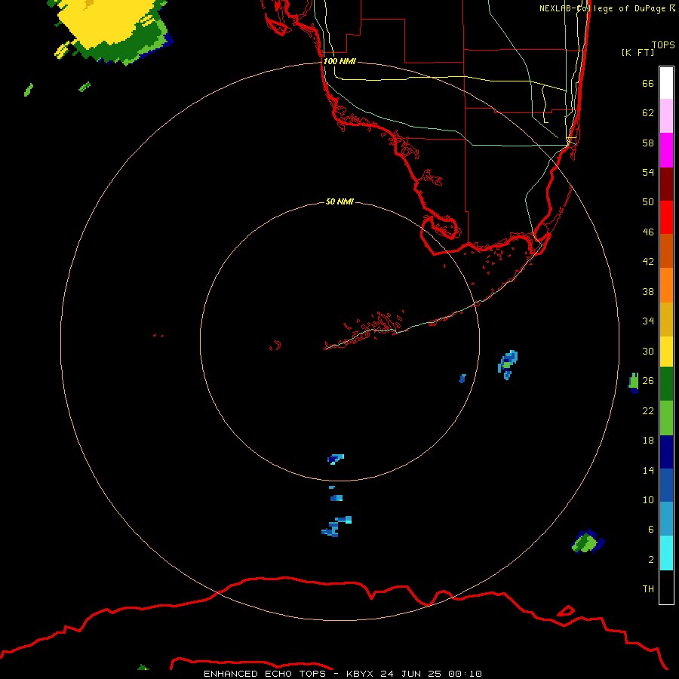Click the light pink legend swatch

666,116
